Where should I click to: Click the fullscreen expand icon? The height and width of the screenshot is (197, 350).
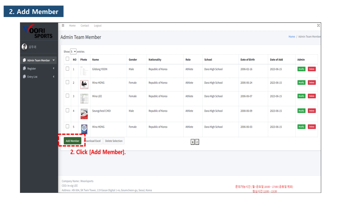tap(318, 25)
